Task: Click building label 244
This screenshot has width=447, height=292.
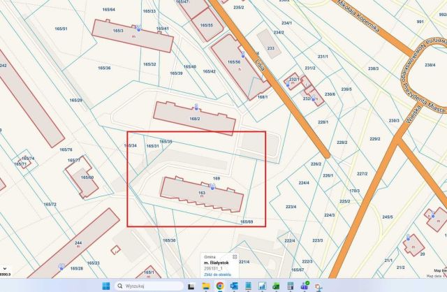Action: pyautogui.click(x=78, y=243)
